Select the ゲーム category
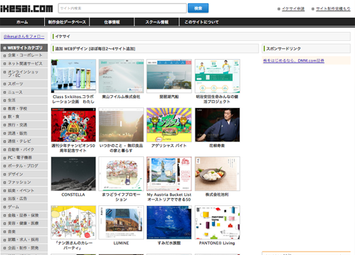 pyautogui.click(x=24, y=207)
